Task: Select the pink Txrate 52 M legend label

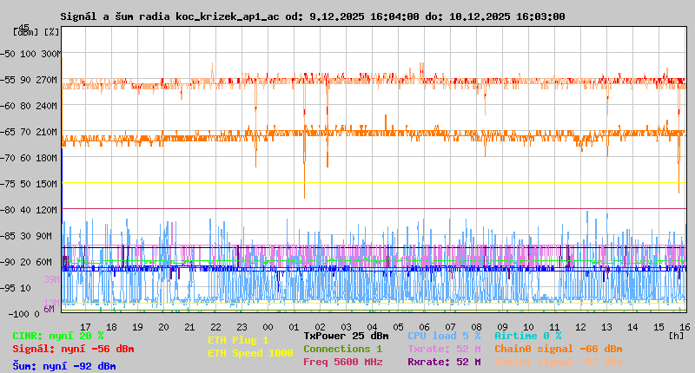Action: (444, 349)
